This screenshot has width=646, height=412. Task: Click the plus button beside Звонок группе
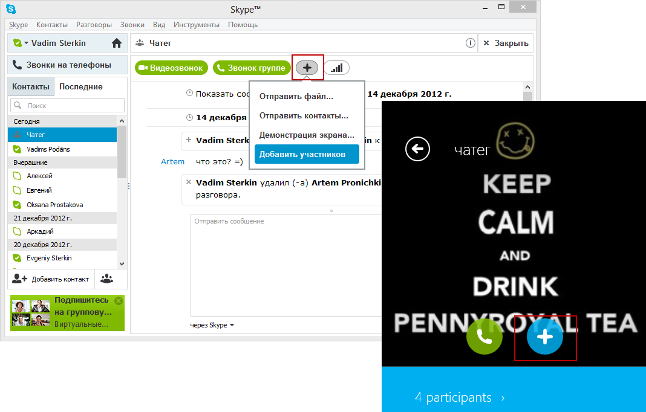(x=307, y=68)
